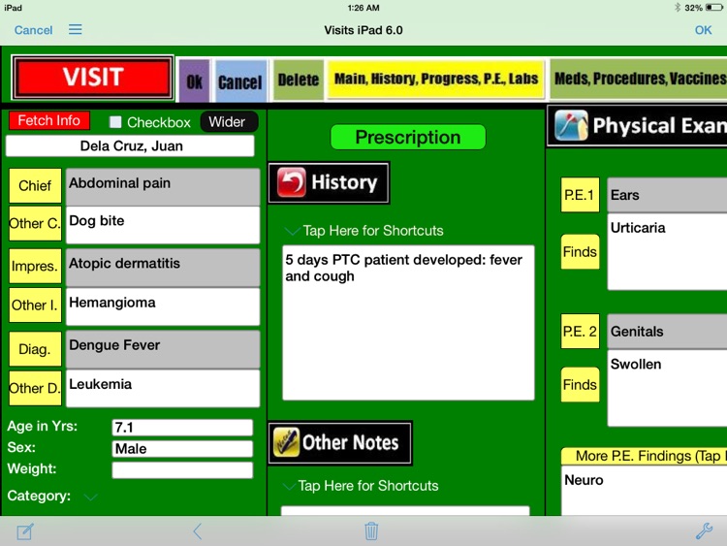Screen dimensions: 727x546
Task: Click the empty Weight field
Action: 182,470
